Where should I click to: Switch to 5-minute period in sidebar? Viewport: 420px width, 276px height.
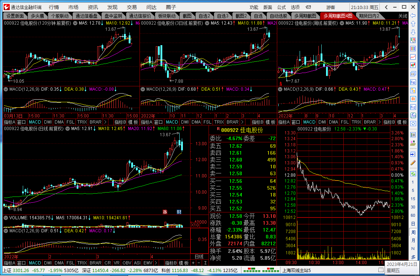413,191
